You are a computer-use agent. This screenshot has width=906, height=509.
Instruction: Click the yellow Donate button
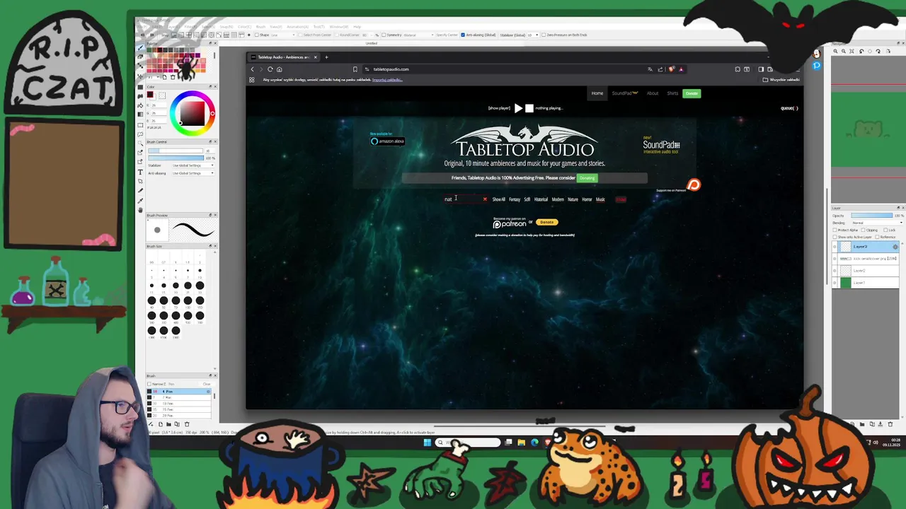point(546,222)
